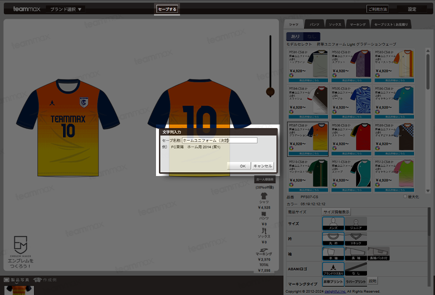This screenshot has height=295, width=435.
Task: Switch to the パンツ tab
Action: coord(314,24)
